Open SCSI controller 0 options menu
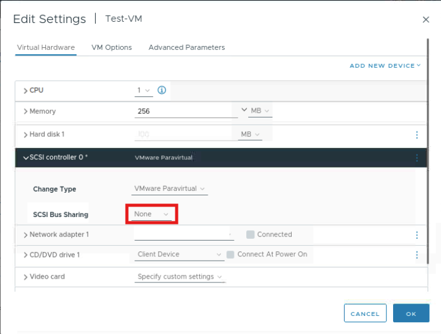 (417, 158)
